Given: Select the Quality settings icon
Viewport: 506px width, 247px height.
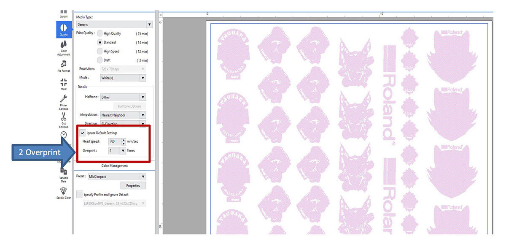Looking at the screenshot, I should [x=63, y=30].
